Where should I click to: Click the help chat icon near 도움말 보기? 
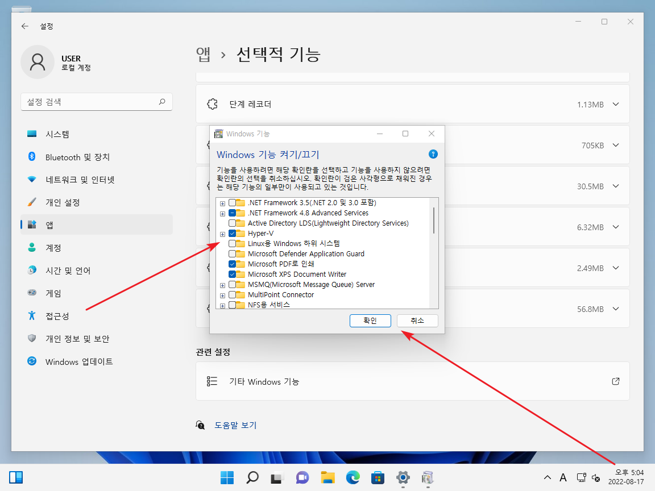point(201,425)
